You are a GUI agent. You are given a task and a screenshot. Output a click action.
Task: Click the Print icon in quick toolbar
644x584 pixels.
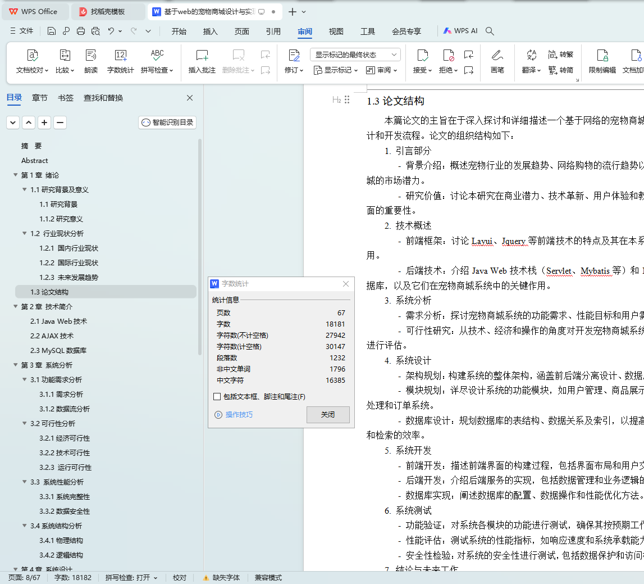pyautogui.click(x=81, y=31)
